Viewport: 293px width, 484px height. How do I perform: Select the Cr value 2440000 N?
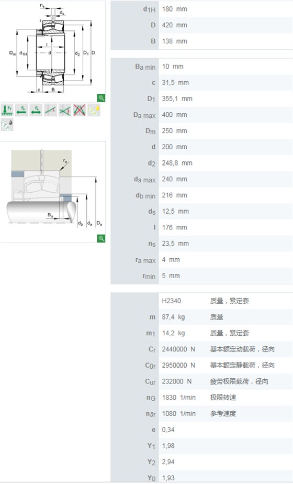(x=178, y=349)
